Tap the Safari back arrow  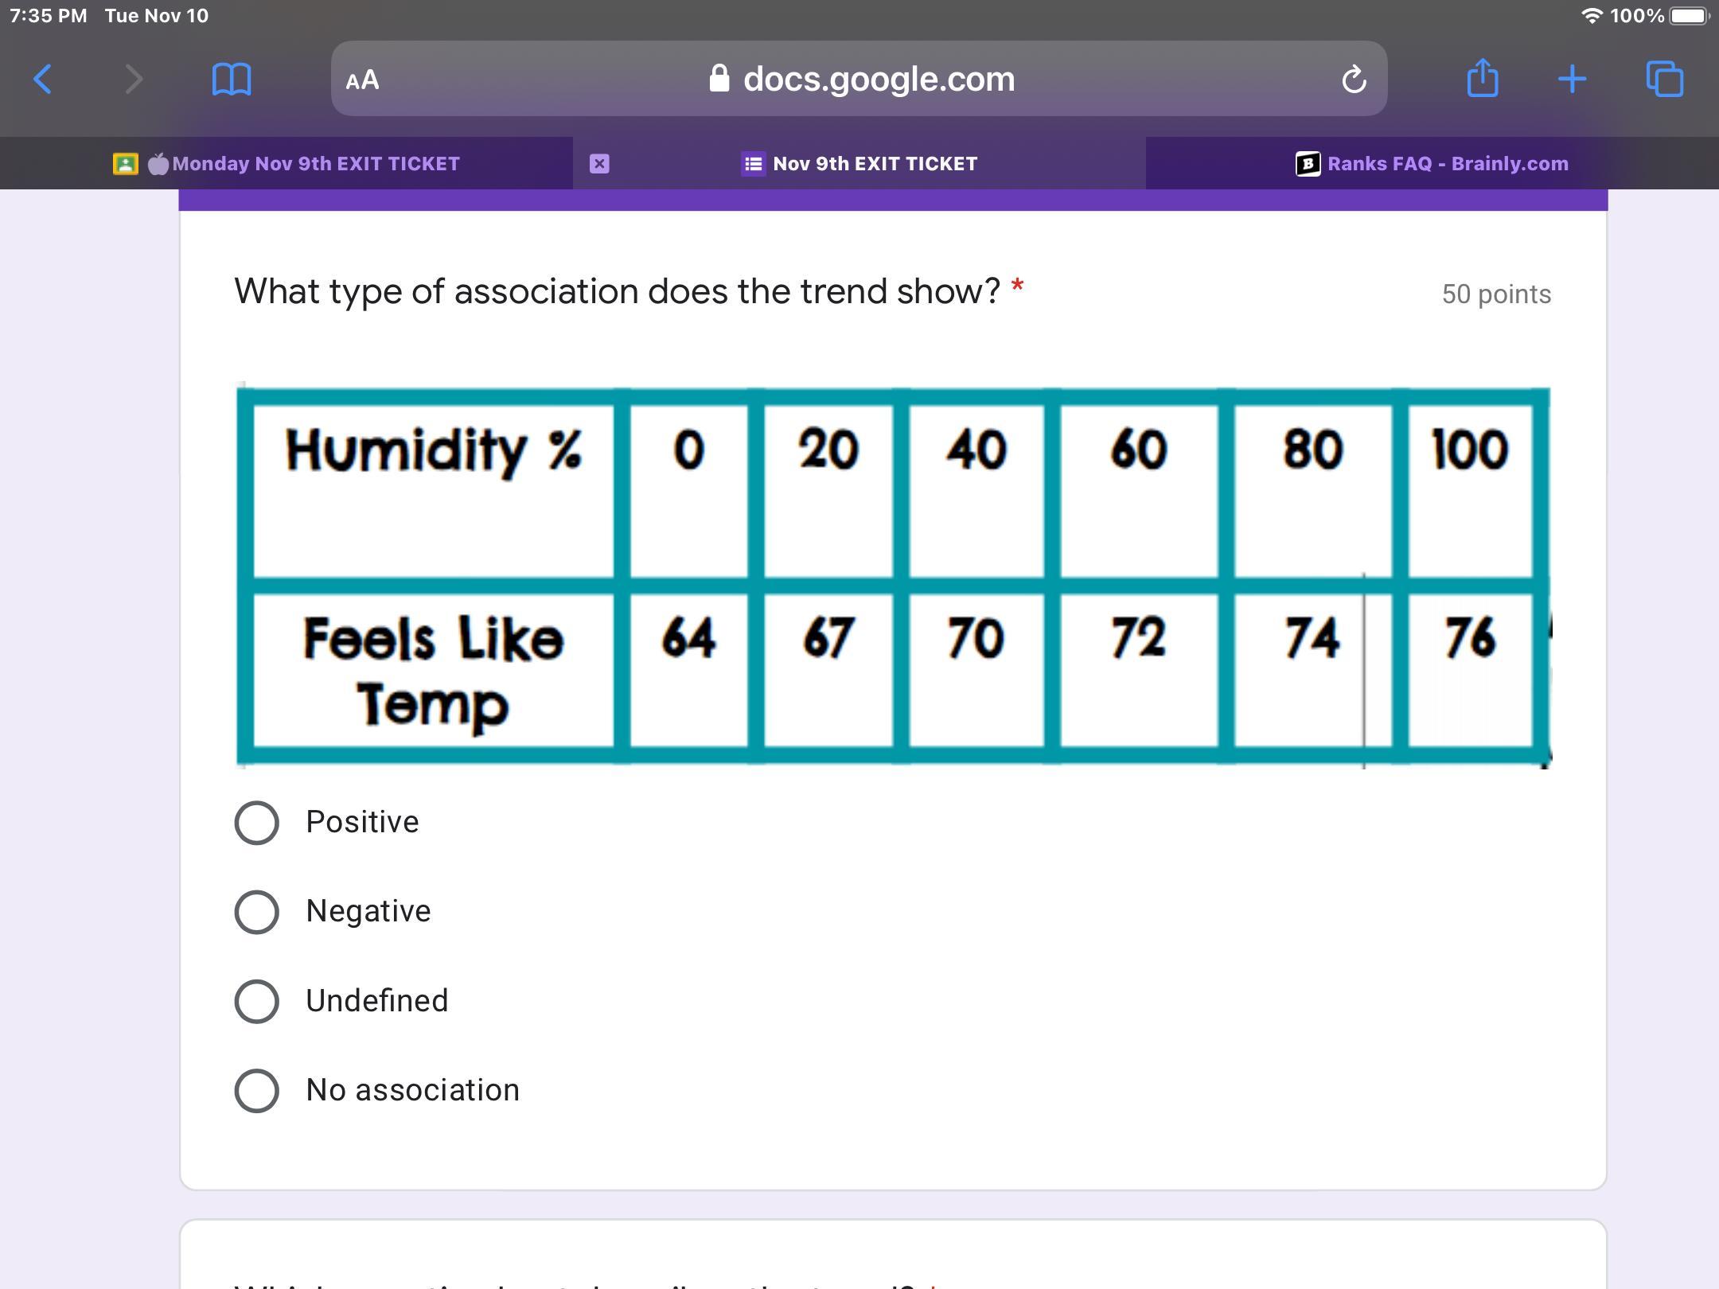click(x=43, y=80)
